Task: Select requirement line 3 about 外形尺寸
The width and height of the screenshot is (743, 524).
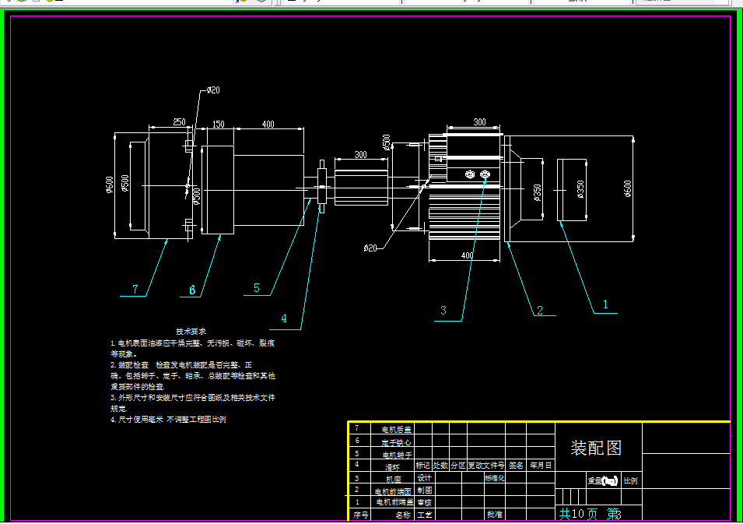Action: click(x=192, y=403)
